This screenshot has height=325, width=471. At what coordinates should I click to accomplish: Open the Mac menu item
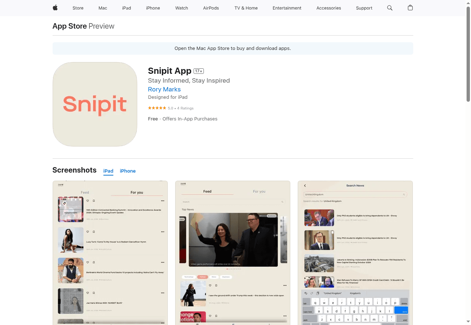point(103,8)
